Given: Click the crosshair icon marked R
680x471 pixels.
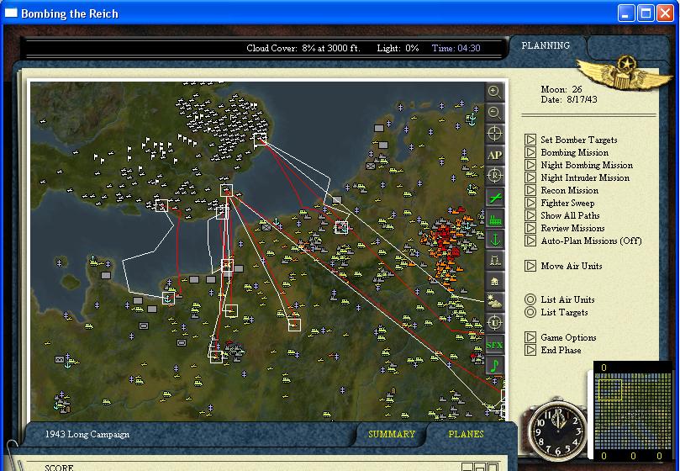Looking at the screenshot, I should (x=494, y=176).
